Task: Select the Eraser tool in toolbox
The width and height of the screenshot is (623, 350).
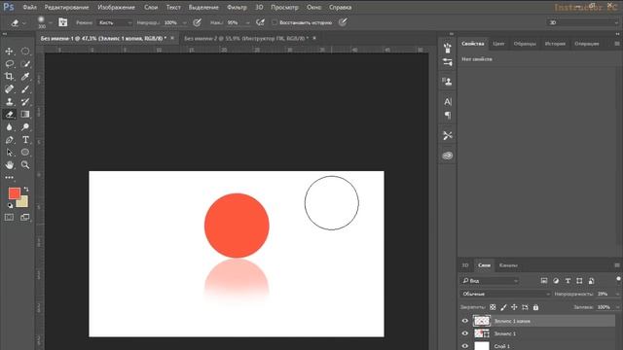Action: [x=9, y=115]
